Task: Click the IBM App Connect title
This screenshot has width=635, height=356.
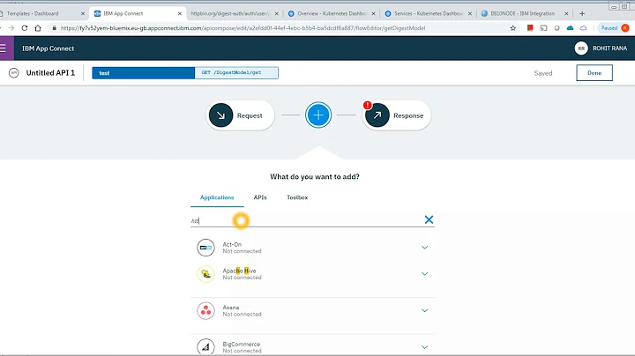Action: 48,48
